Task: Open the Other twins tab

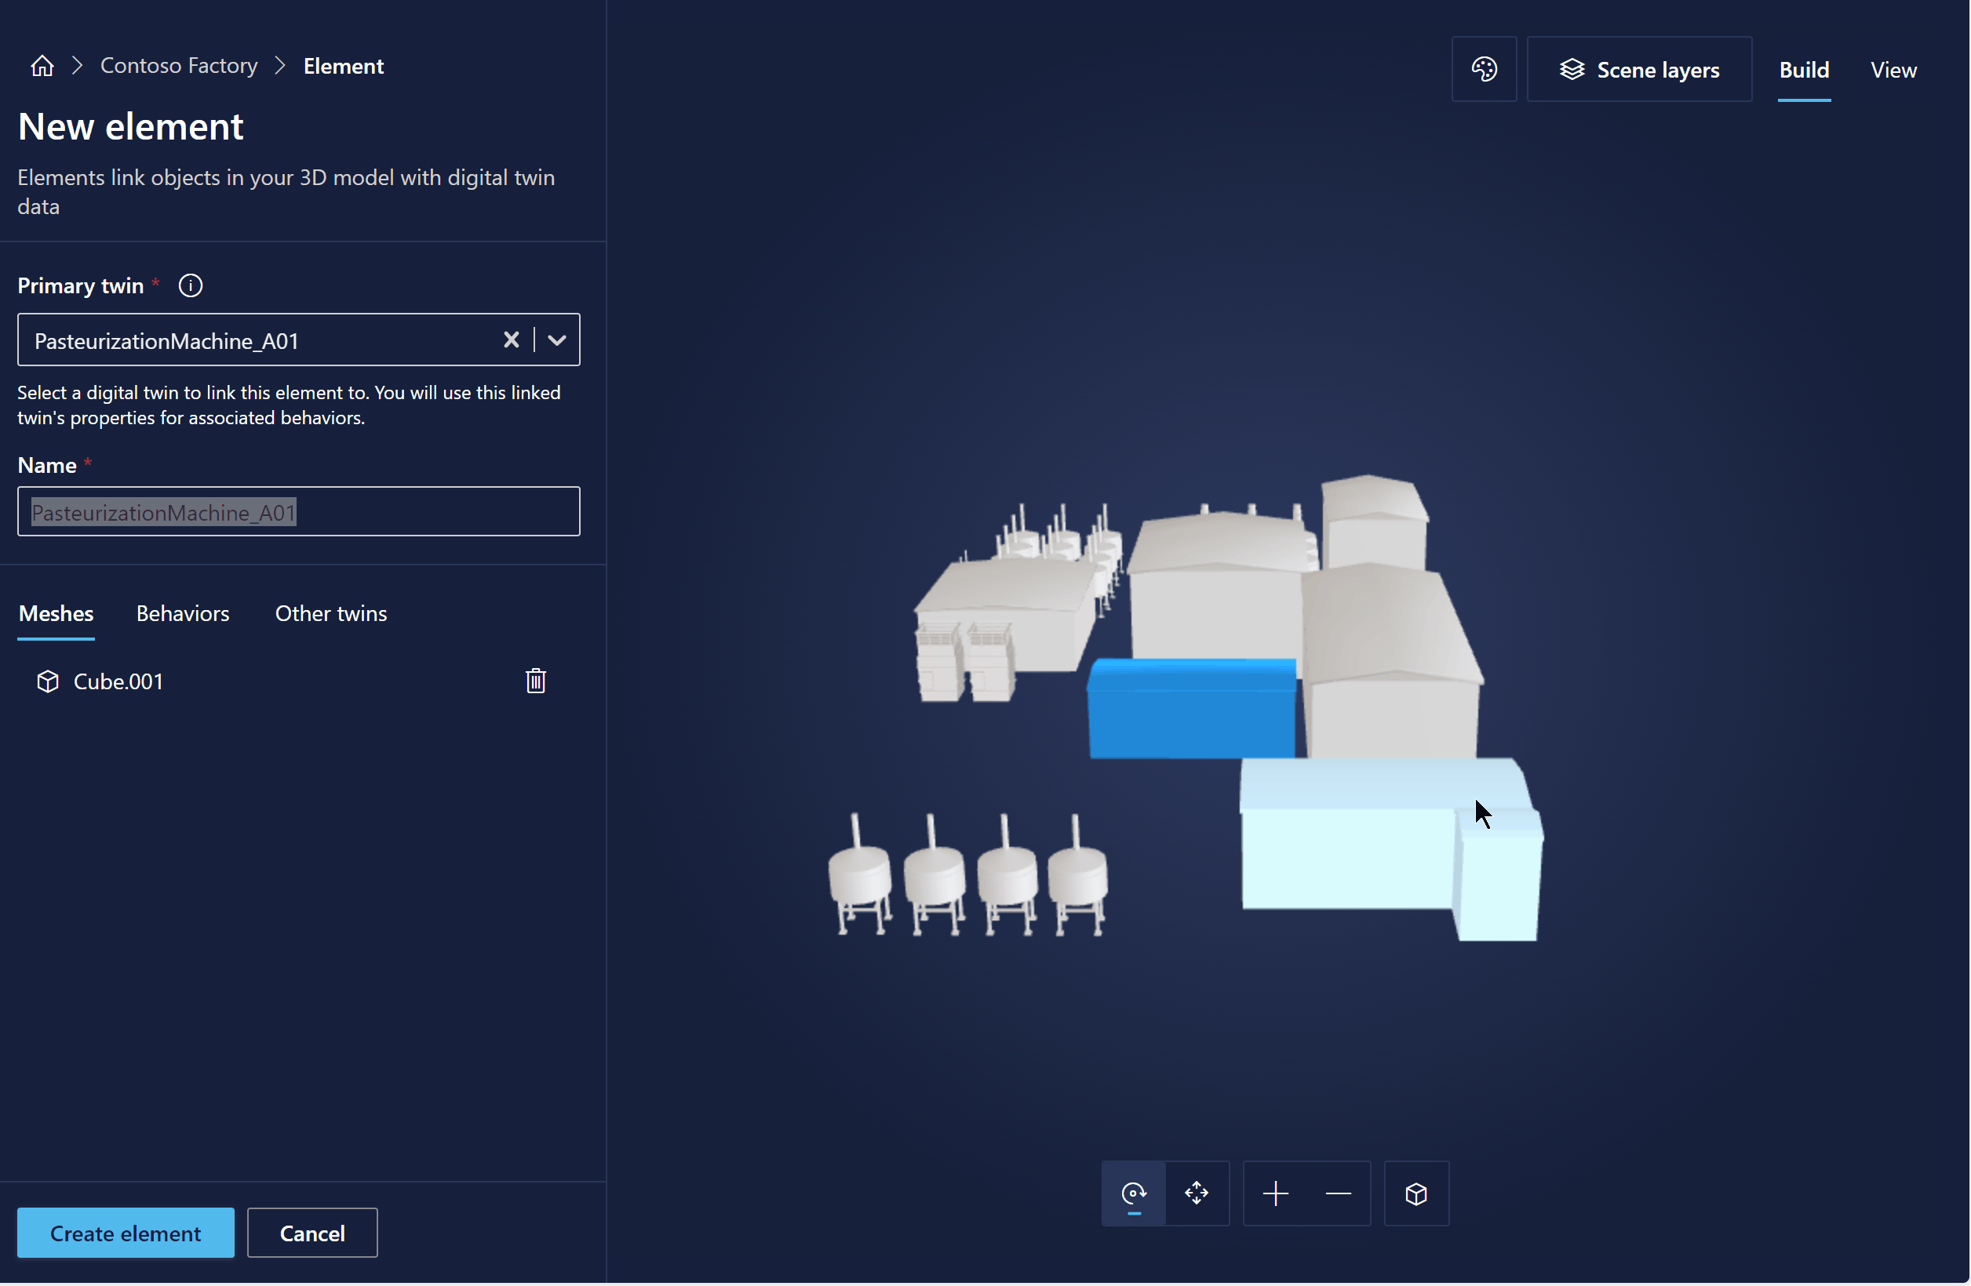Action: (330, 613)
